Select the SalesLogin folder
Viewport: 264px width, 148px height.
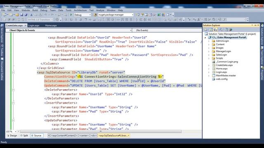point(221,55)
